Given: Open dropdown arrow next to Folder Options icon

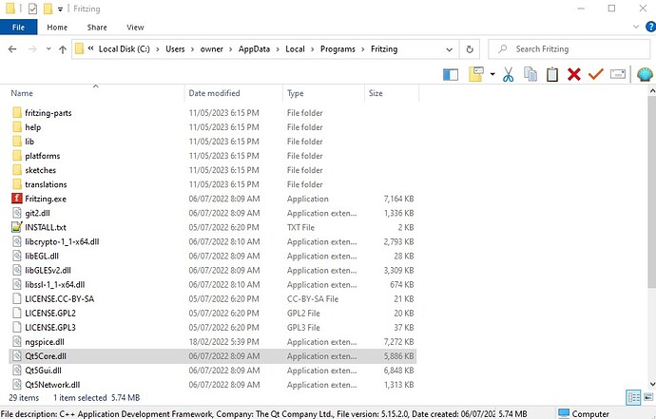Looking at the screenshot, I should (492, 74).
